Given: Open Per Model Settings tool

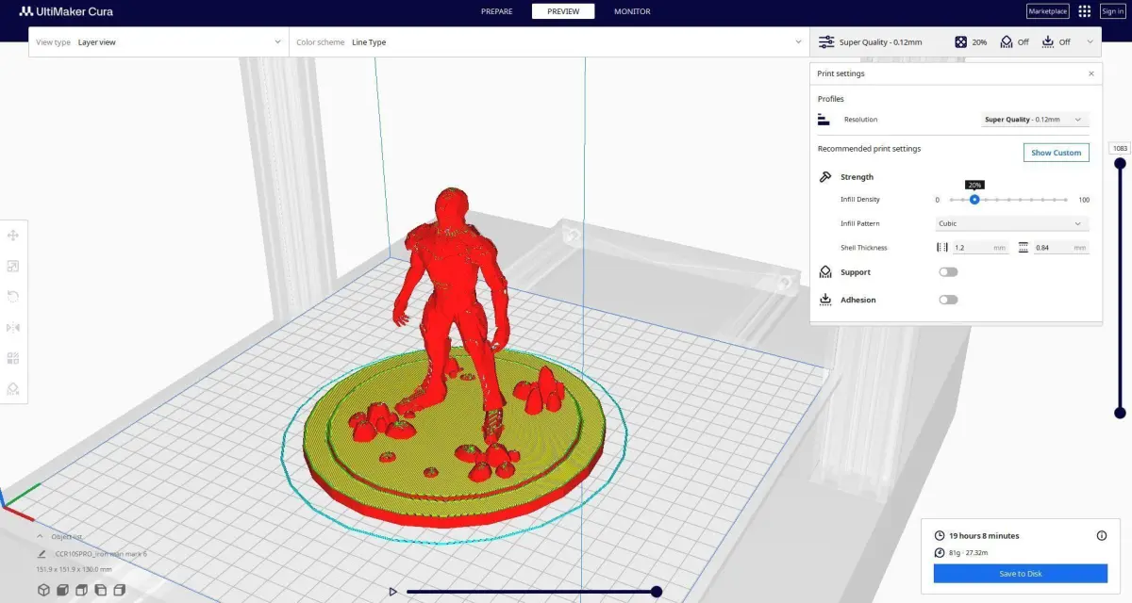Looking at the screenshot, I should click(x=13, y=358).
